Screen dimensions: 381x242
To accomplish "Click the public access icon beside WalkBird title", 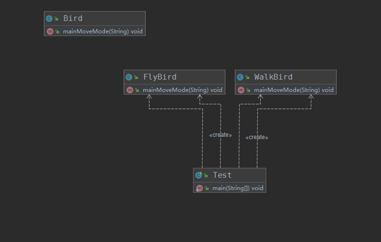I will [247, 77].
